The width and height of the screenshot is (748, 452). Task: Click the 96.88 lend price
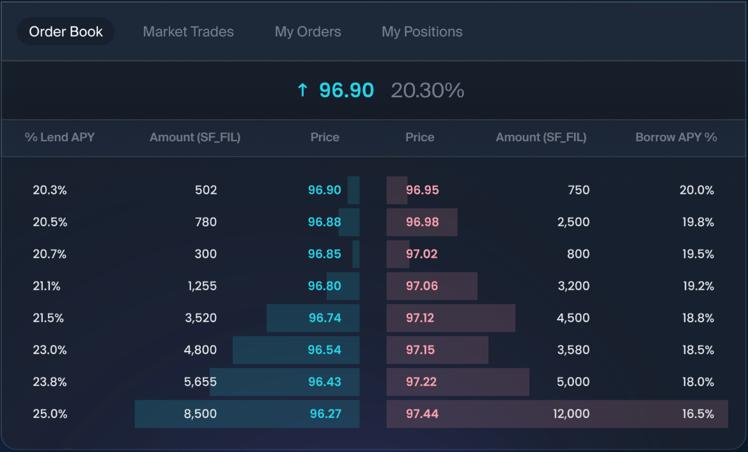click(x=324, y=222)
